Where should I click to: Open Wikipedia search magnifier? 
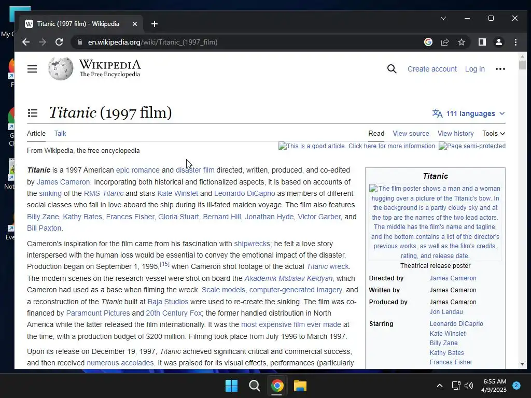click(x=392, y=69)
